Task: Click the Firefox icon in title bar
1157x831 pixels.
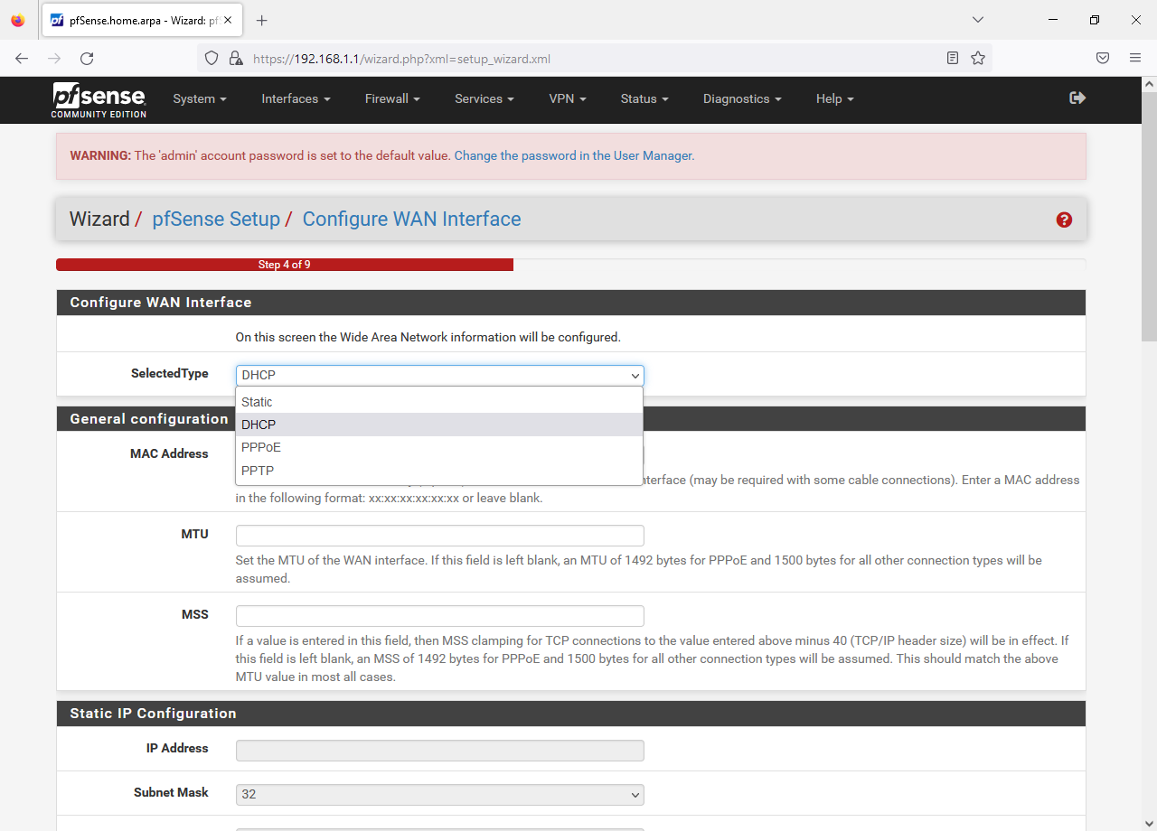Action: coord(18,20)
